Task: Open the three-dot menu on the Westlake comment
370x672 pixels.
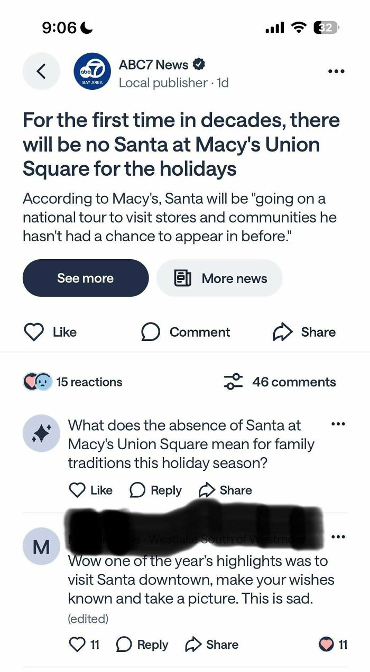Action: pyautogui.click(x=339, y=536)
